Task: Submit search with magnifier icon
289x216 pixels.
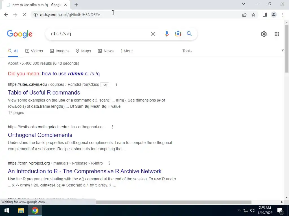Action: pos(189,34)
